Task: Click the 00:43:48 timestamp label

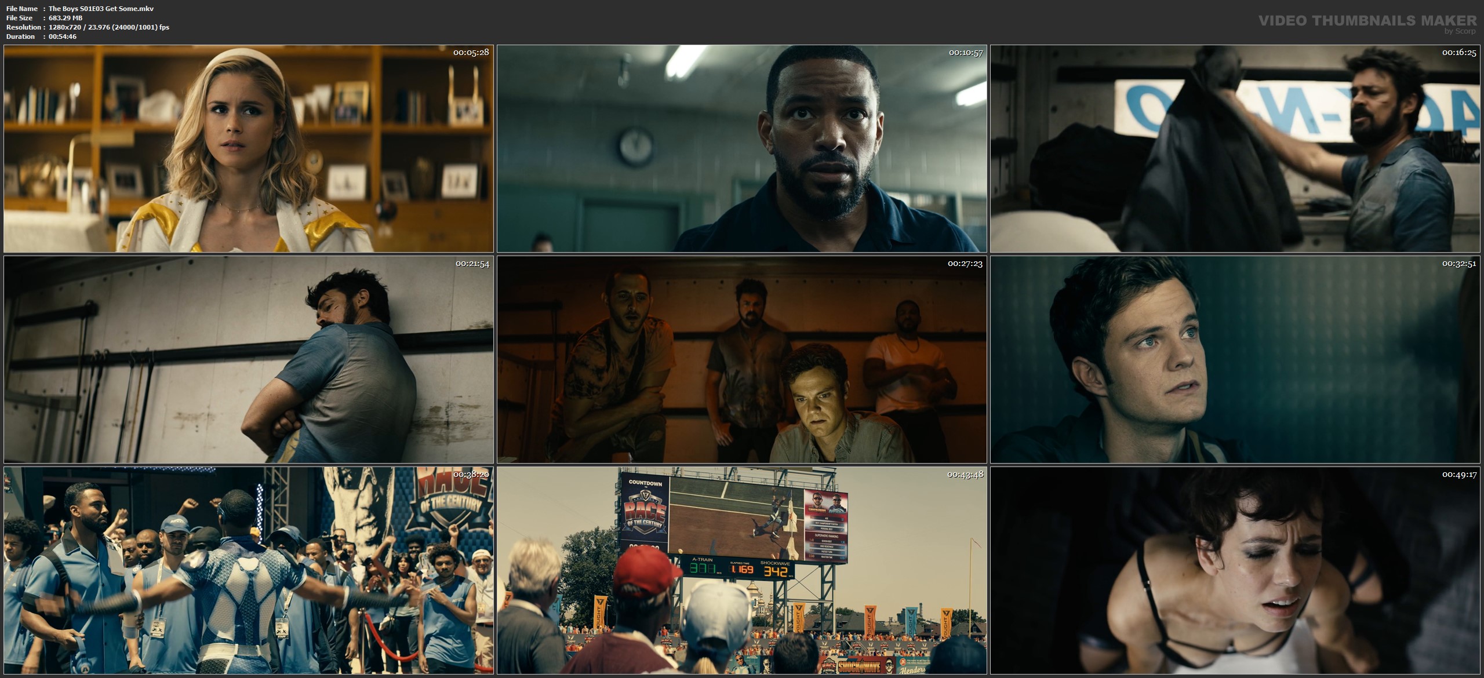Action: pyautogui.click(x=965, y=475)
